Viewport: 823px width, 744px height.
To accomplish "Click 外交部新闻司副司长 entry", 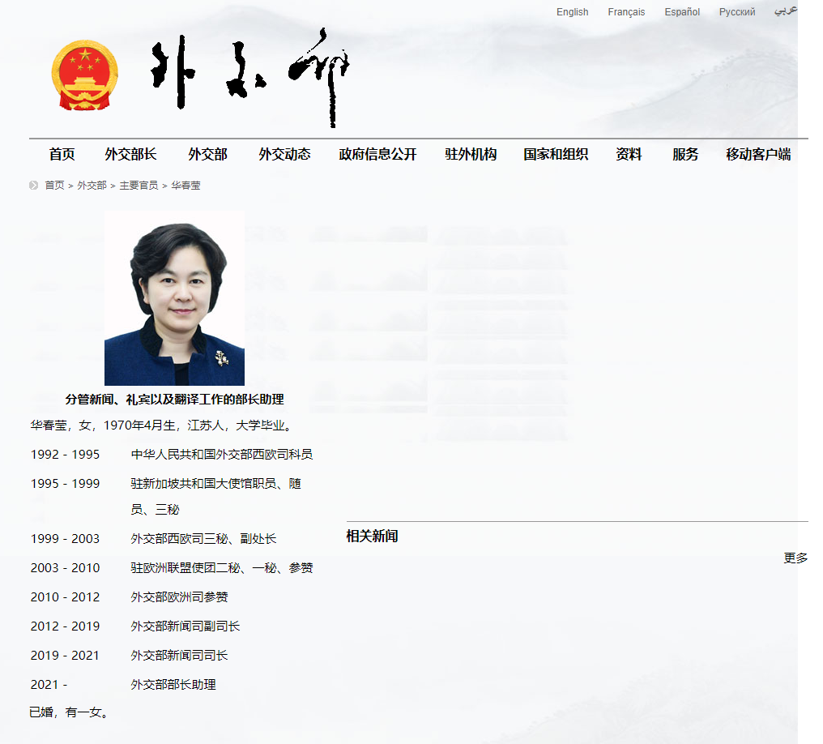I will click(185, 626).
